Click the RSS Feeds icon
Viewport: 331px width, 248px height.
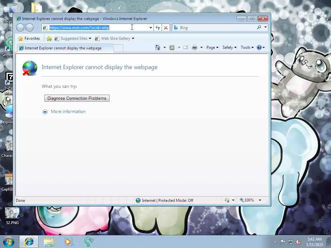tap(172, 48)
